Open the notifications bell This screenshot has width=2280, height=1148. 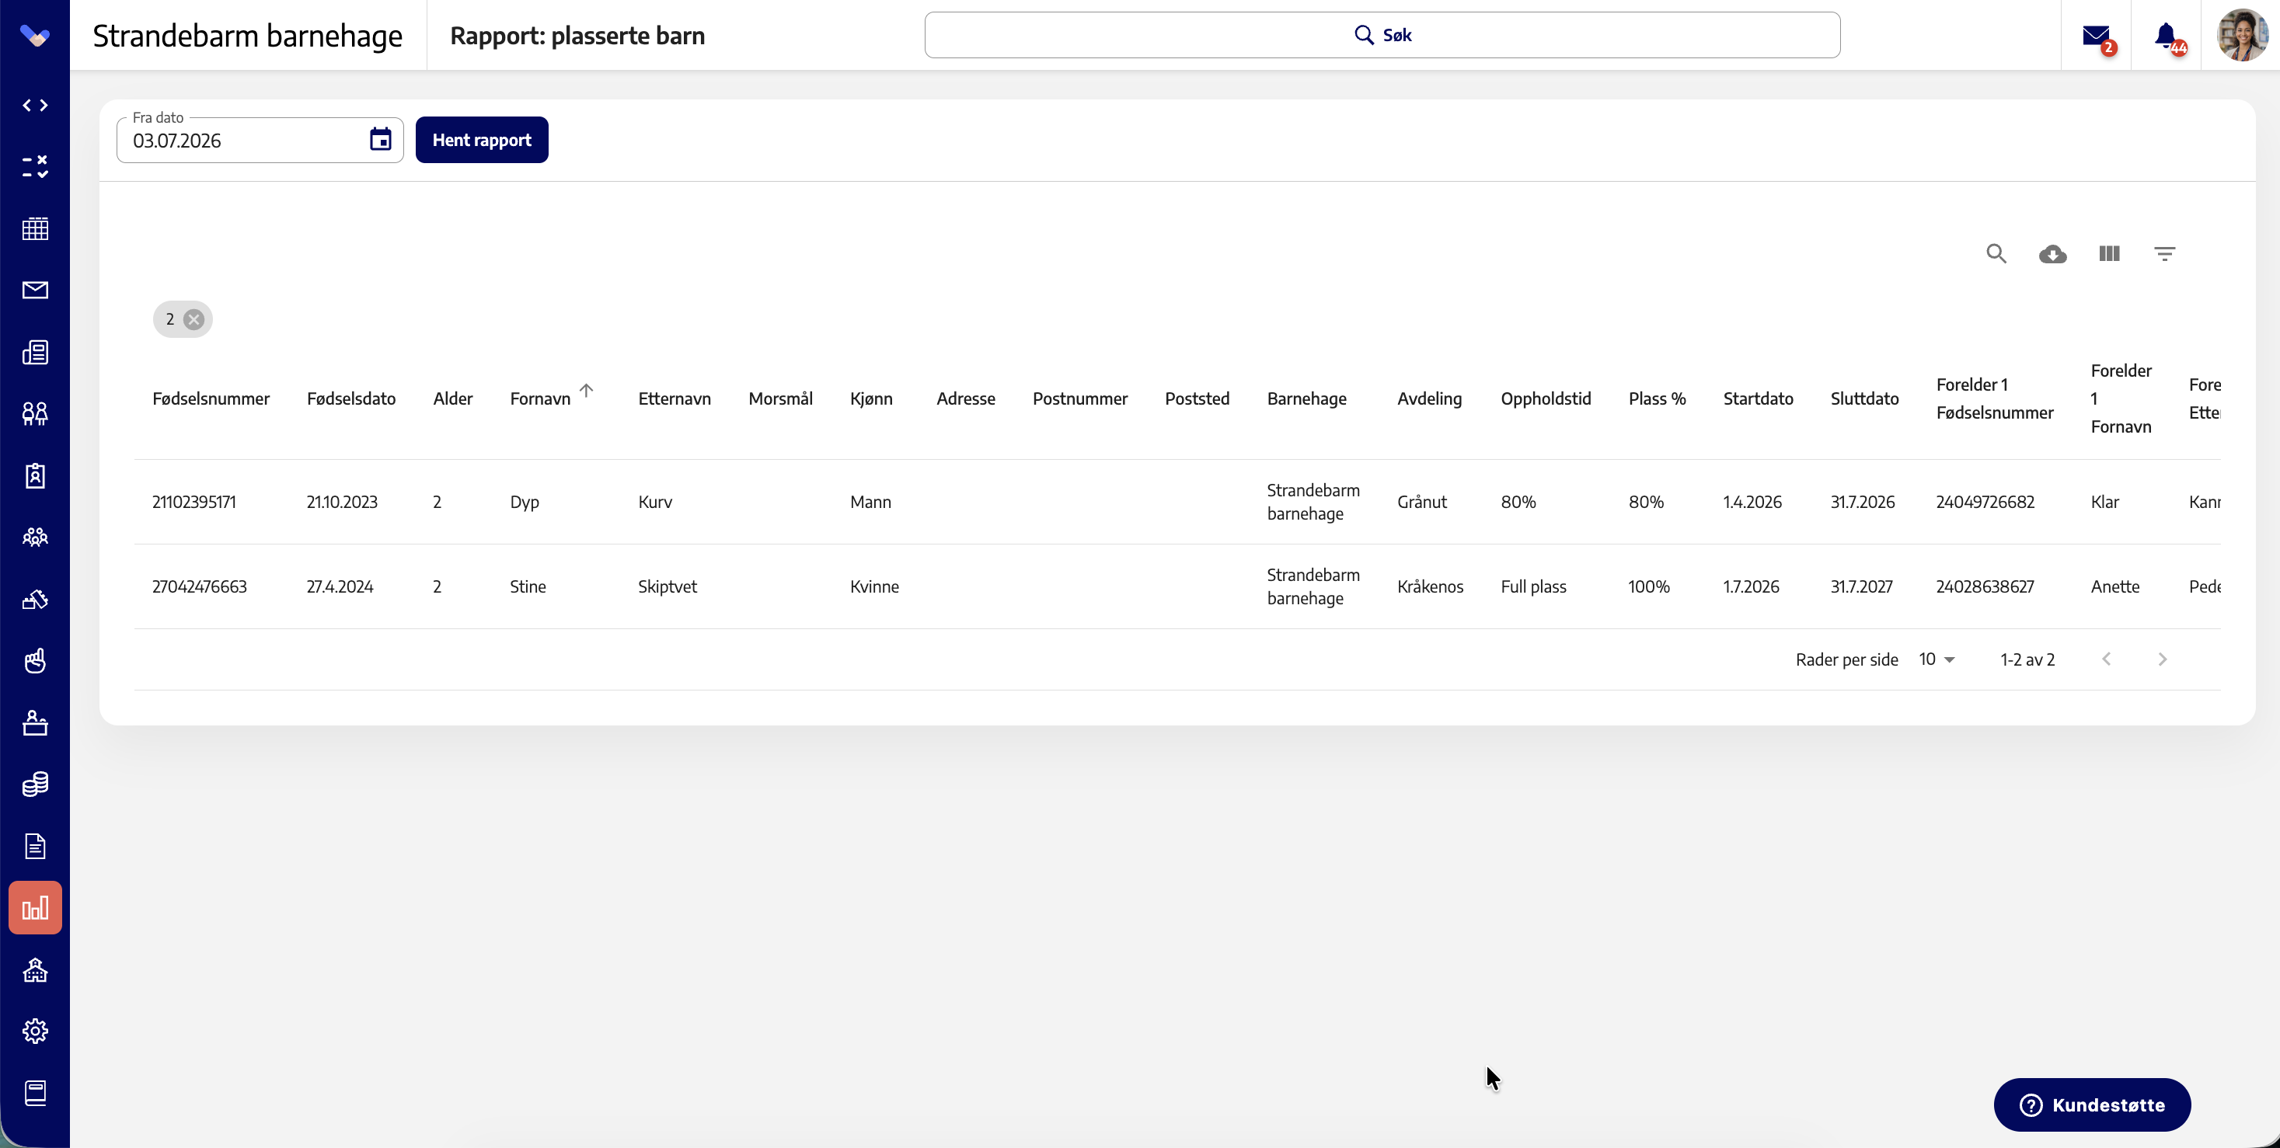pos(2167,37)
